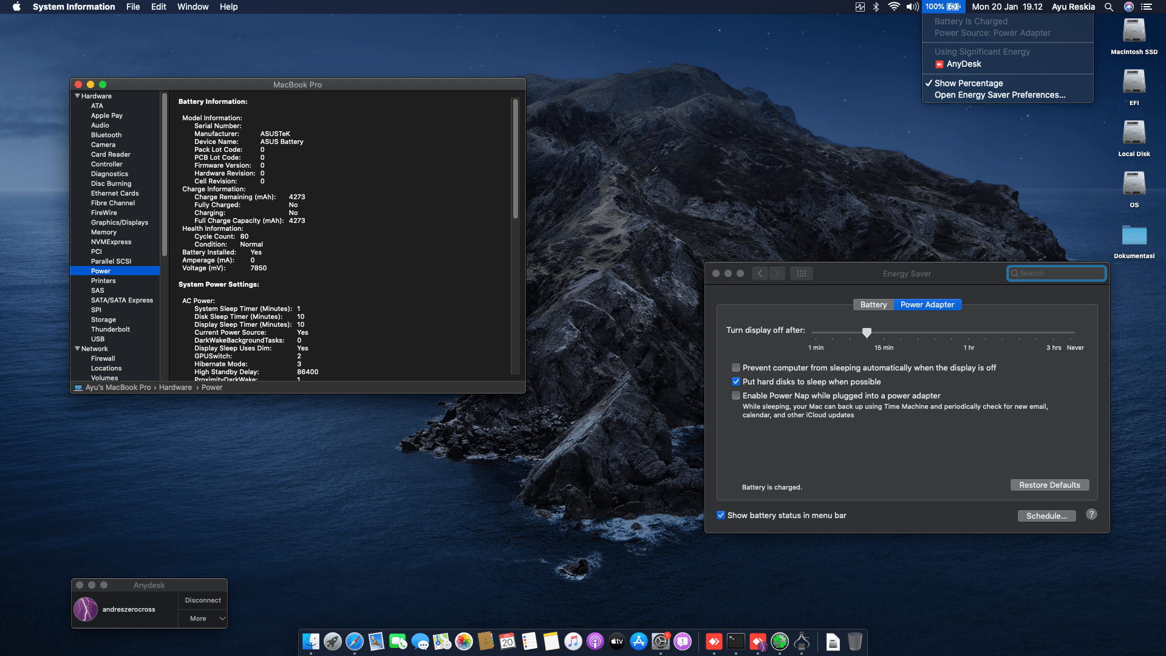Viewport: 1166px width, 656px height.
Task: Click the battery percentage icon in menu bar
Action: (x=943, y=7)
